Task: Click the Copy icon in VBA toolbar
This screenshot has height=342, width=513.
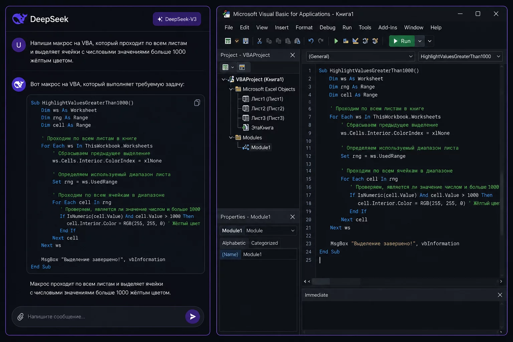Action: tap(269, 41)
